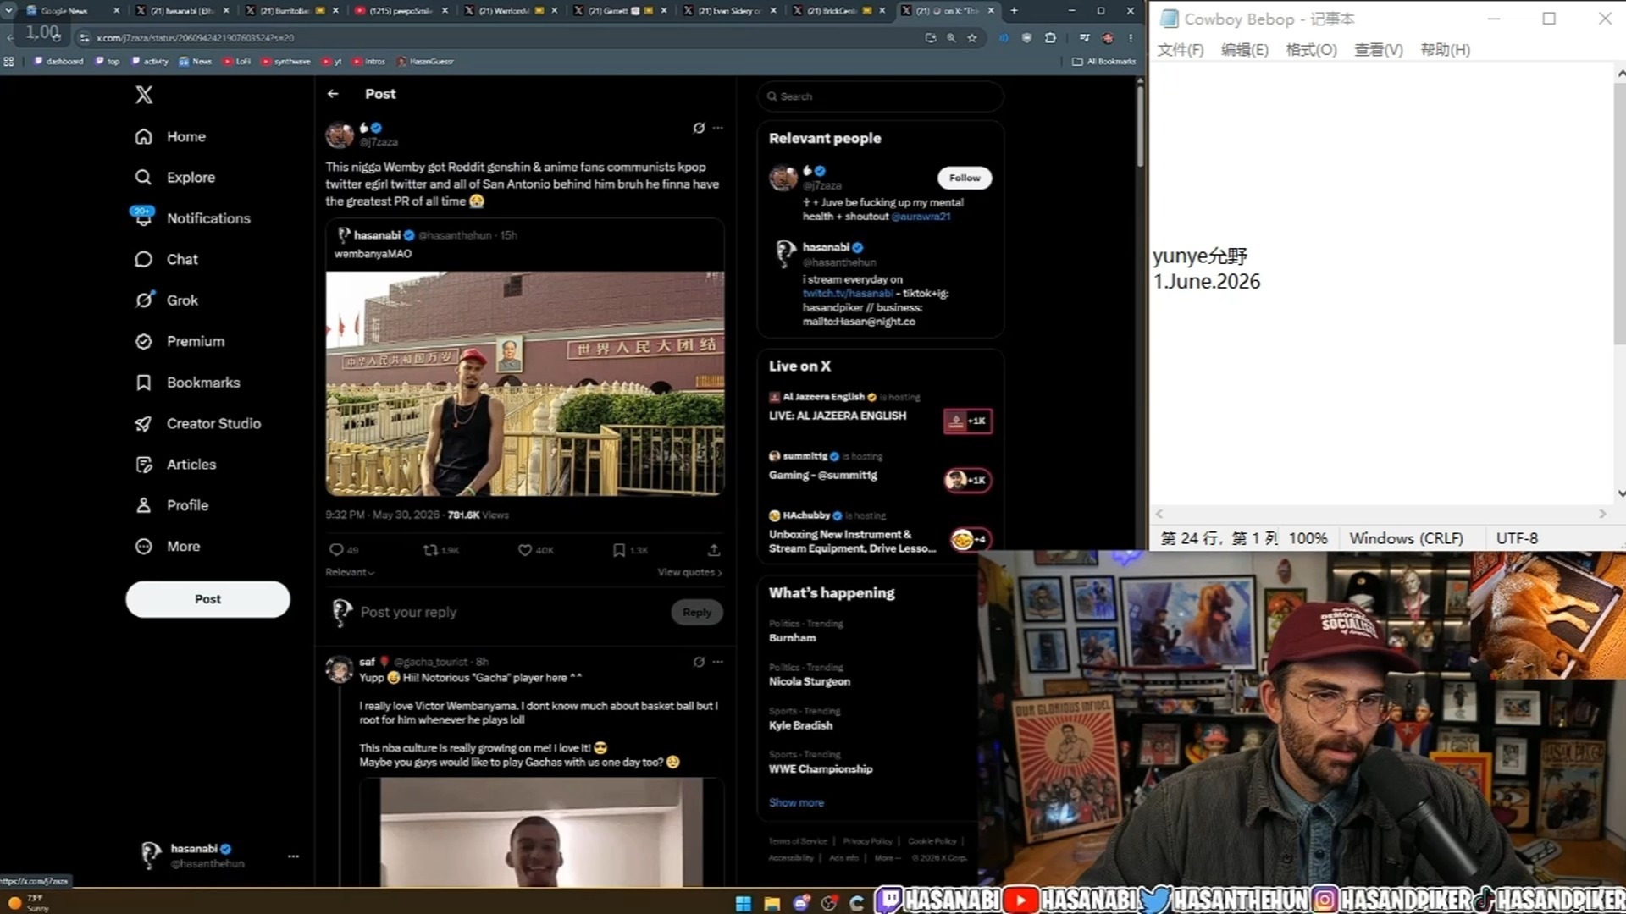The image size is (1626, 914).
Task: Open the All Bookmarks folder
Action: (1103, 62)
